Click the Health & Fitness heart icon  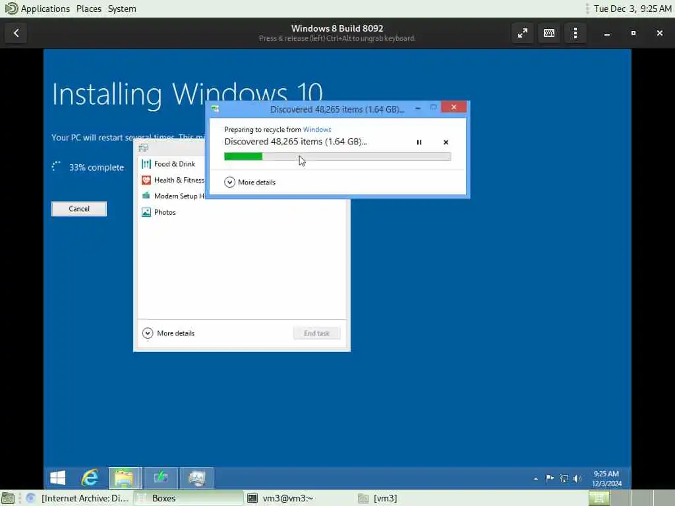(x=146, y=180)
